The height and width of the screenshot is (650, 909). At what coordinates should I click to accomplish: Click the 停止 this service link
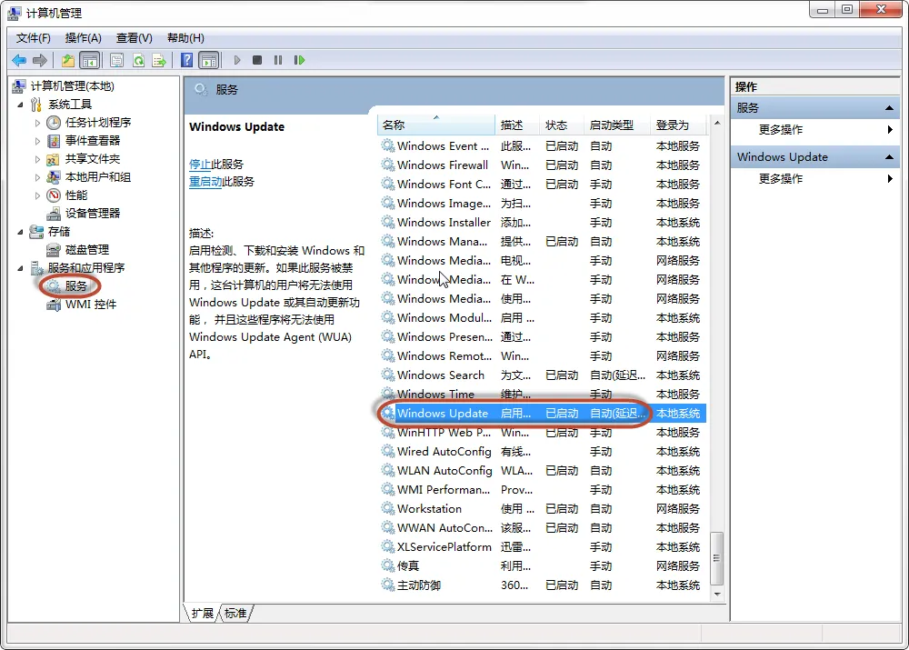(200, 165)
